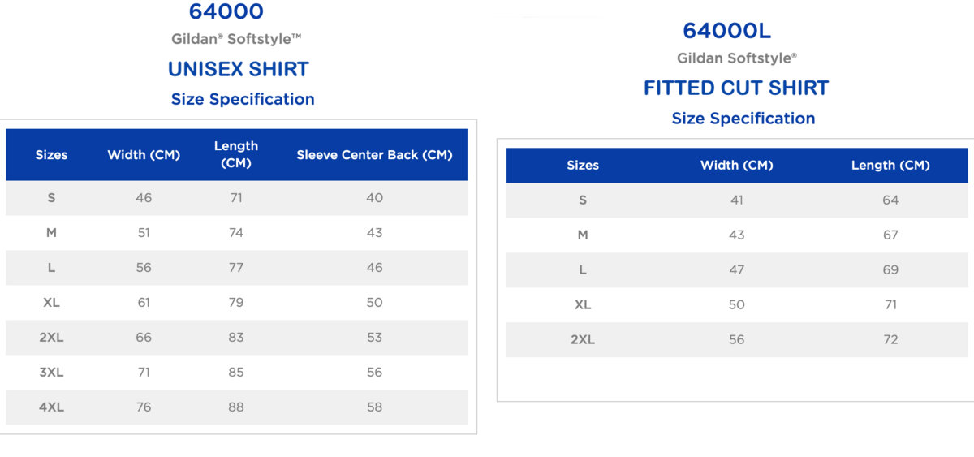Image resolution: width=974 pixels, height=457 pixels.
Task: Click the 3XL size row label
Action: (51, 372)
